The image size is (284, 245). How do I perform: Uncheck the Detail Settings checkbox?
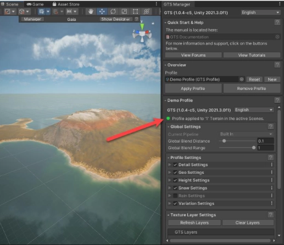175,165
